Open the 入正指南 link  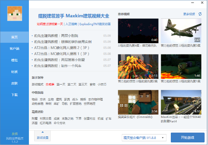71,24
